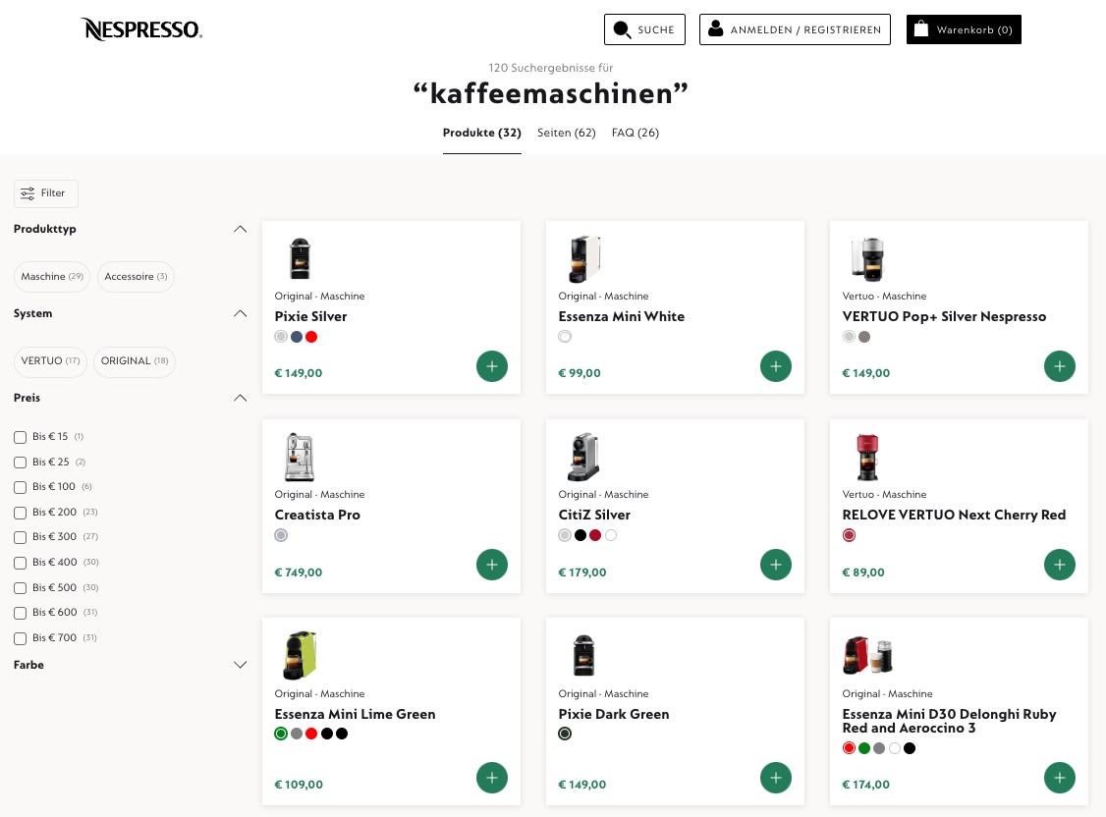This screenshot has width=1106, height=817.
Task: Tick the Bis € 500 price checkbox
Action: [21, 588]
